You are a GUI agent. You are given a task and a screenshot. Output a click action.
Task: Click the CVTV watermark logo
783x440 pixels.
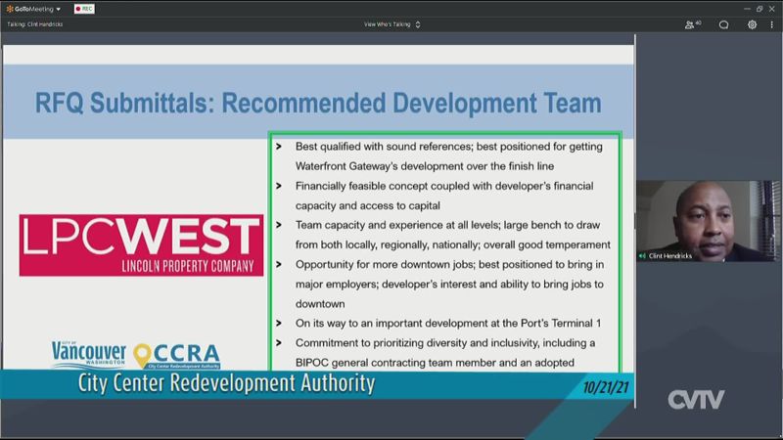pyautogui.click(x=696, y=399)
